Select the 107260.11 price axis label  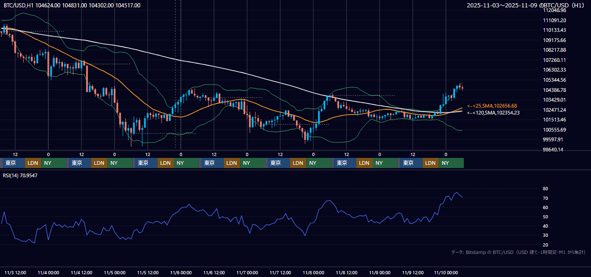tap(554, 60)
